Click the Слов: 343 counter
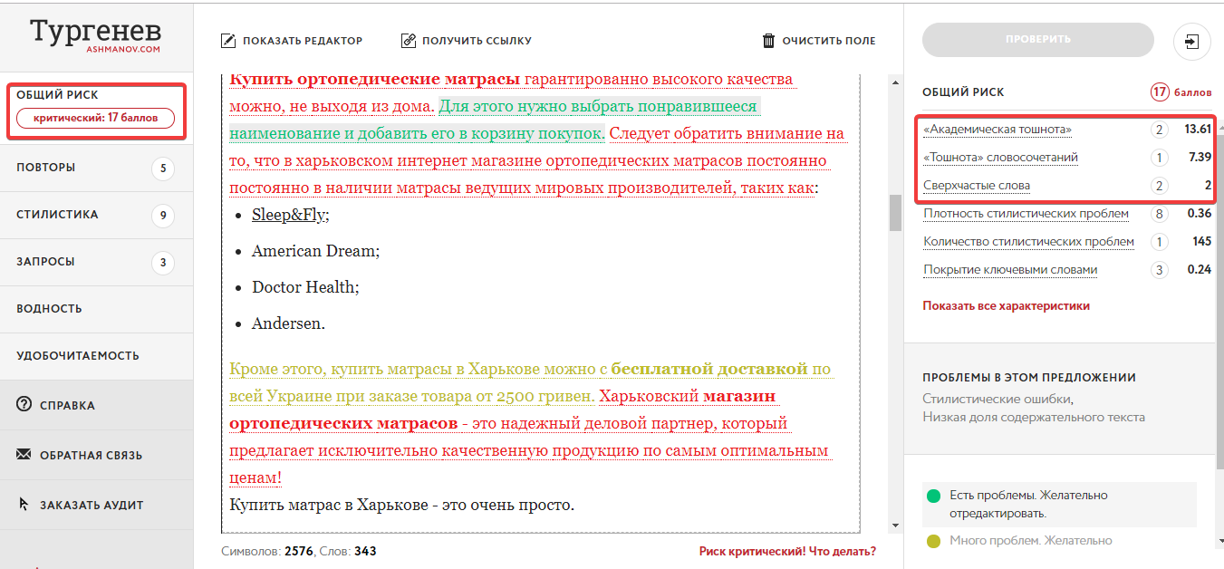The image size is (1224, 569). [349, 551]
